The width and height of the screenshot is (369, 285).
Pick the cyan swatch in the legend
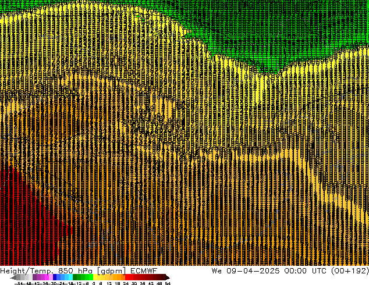pyautogui.click(x=70, y=277)
